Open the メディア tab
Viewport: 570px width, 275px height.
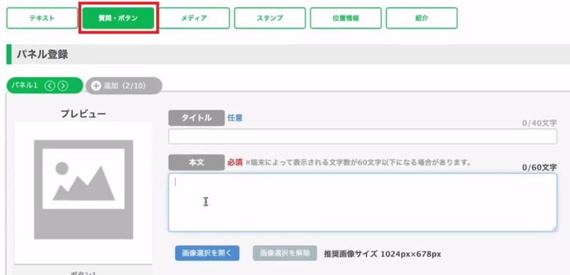click(x=195, y=18)
